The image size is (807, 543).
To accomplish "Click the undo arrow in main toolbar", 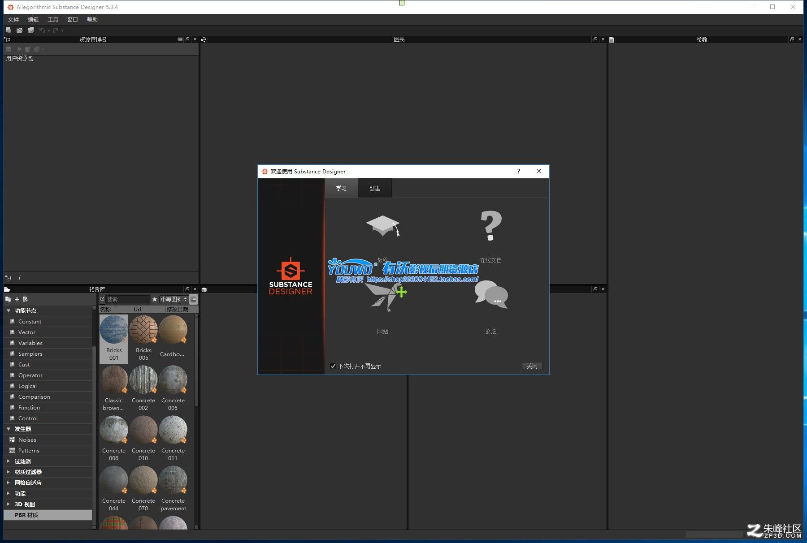I will click(42, 30).
